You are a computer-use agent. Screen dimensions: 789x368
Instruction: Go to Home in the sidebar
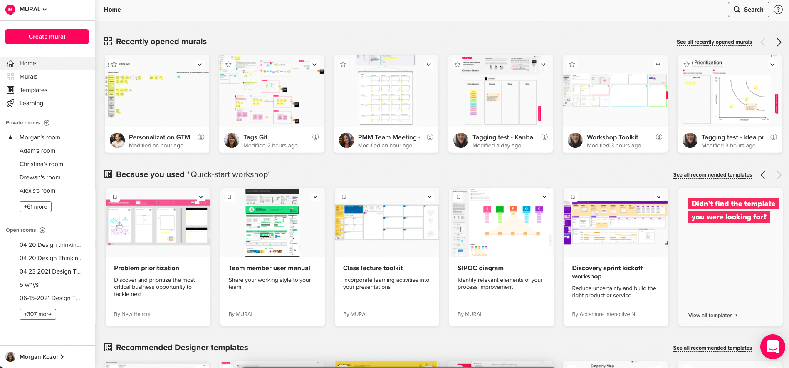click(x=47, y=63)
